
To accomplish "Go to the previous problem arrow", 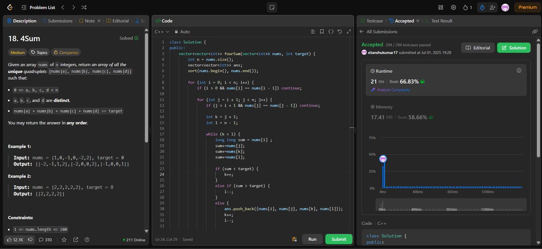I will point(63,7).
